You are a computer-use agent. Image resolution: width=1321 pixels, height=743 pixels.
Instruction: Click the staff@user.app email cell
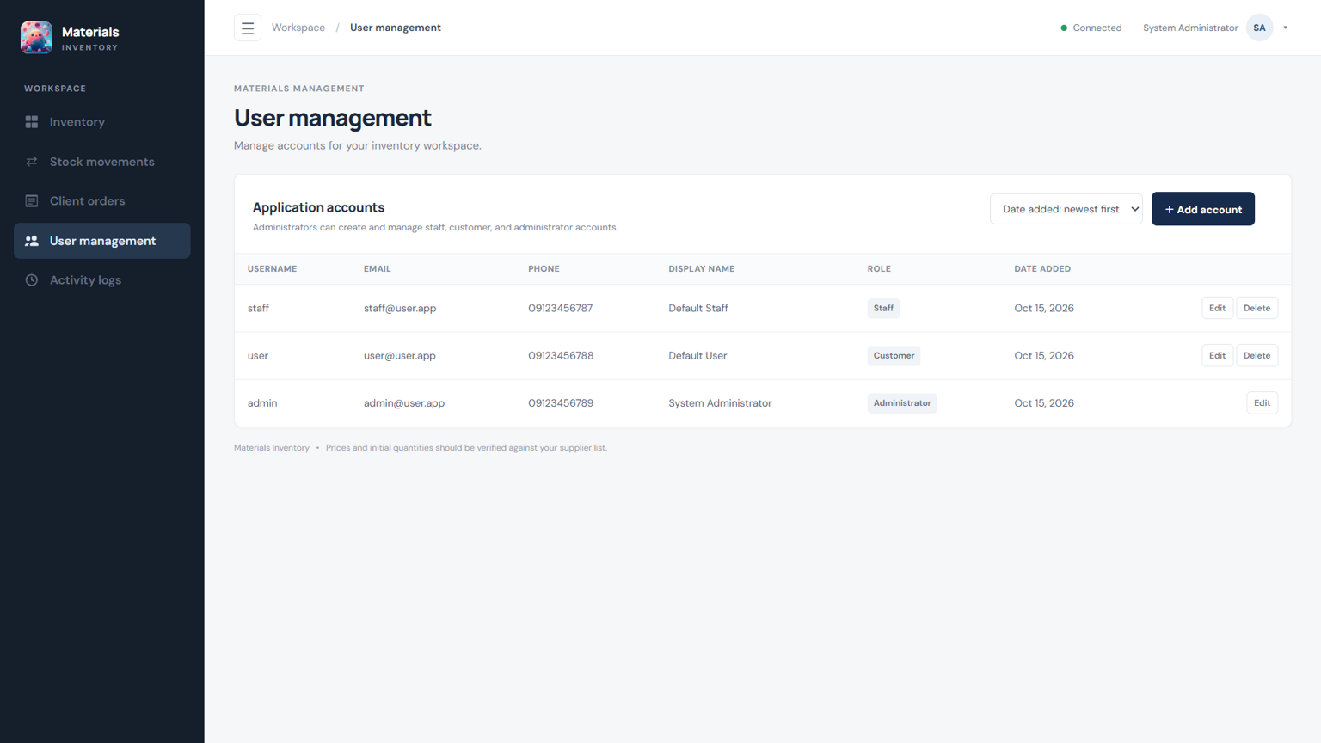pyautogui.click(x=400, y=308)
